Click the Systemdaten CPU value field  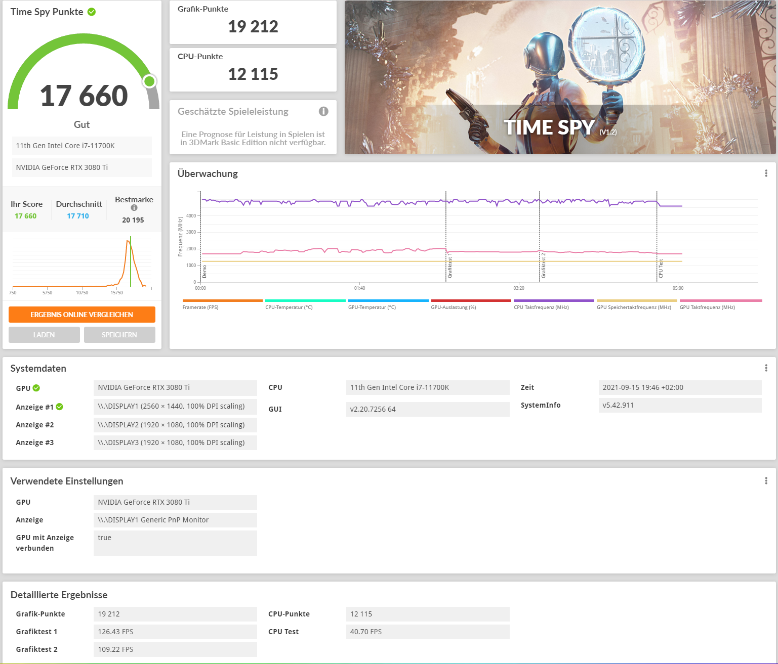tap(428, 387)
